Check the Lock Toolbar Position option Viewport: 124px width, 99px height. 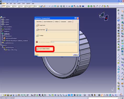(39, 49)
